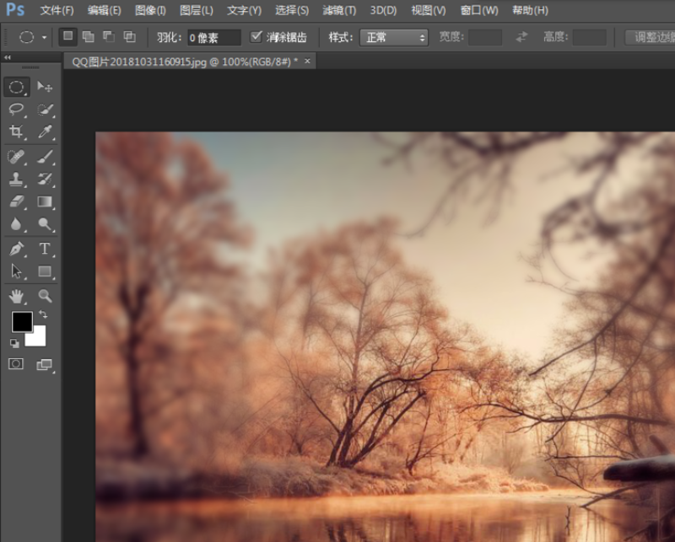Viewport: 675px width, 542px height.
Task: Reset default foreground and background colors
Action: (14, 343)
